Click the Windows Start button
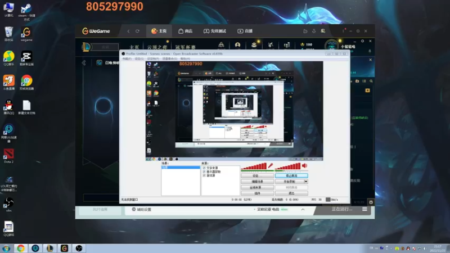 [6, 248]
